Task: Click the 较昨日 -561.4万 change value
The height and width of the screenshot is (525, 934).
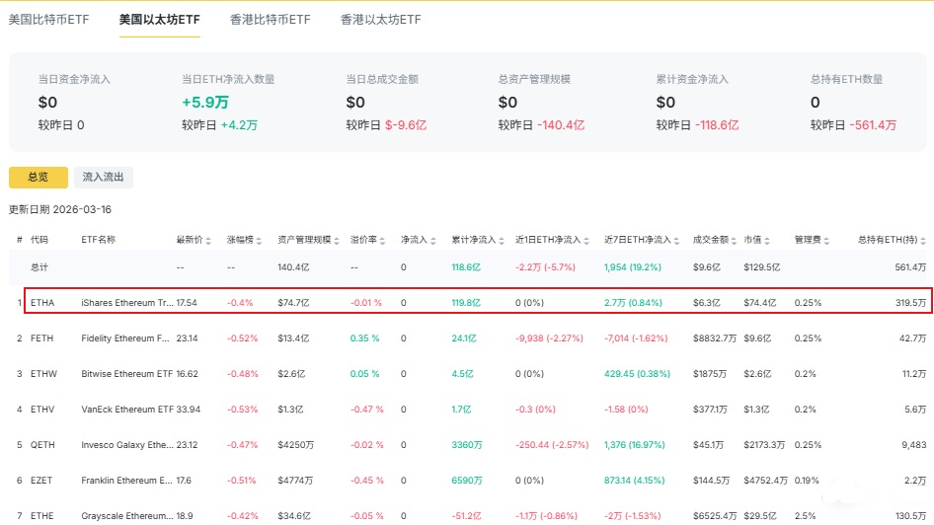Action: pyautogui.click(x=873, y=125)
